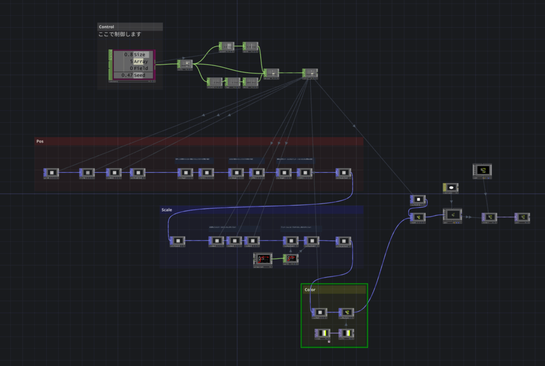Viewport: 545px width, 366px height.
Task: Click the Seed parameter showing 0.47
Action: [x=133, y=75]
